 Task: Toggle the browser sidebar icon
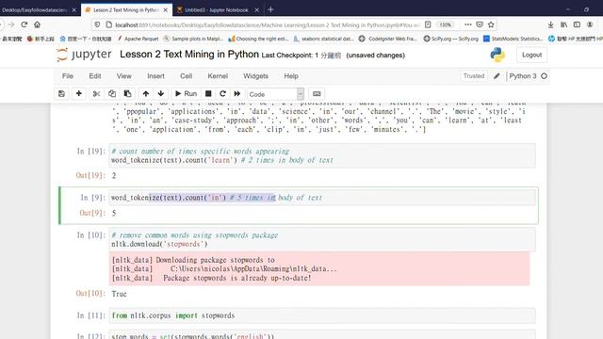577,24
